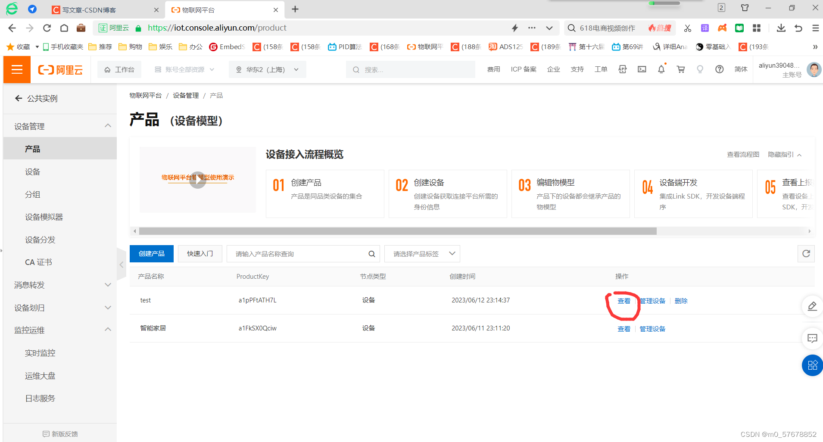
Task: Click 新版反馈 at sidebar bottom
Action: coord(60,434)
